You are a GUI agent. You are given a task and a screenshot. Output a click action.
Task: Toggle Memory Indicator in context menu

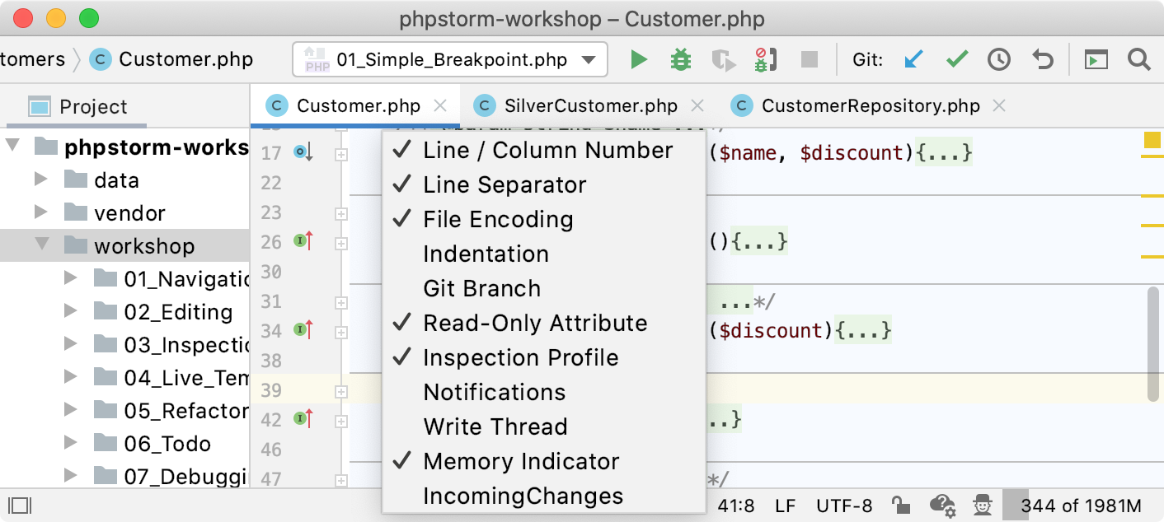click(x=544, y=461)
